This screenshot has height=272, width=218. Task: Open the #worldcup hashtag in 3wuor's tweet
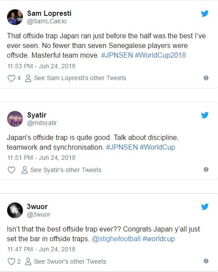(158, 239)
